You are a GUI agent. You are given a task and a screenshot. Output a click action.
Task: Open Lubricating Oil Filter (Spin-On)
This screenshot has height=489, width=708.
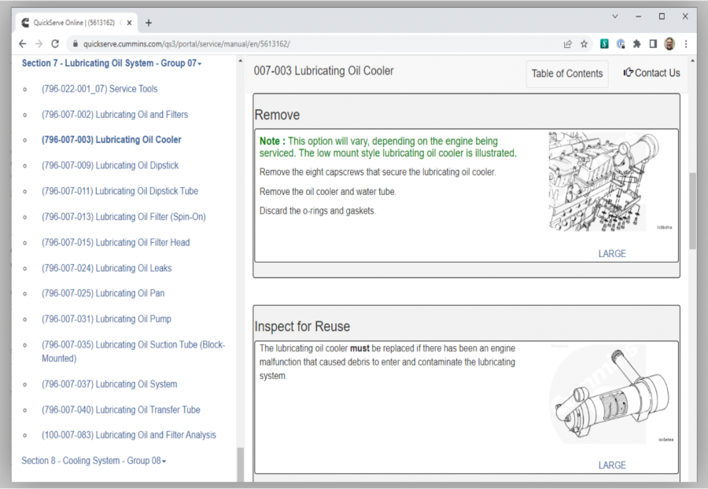coord(124,217)
